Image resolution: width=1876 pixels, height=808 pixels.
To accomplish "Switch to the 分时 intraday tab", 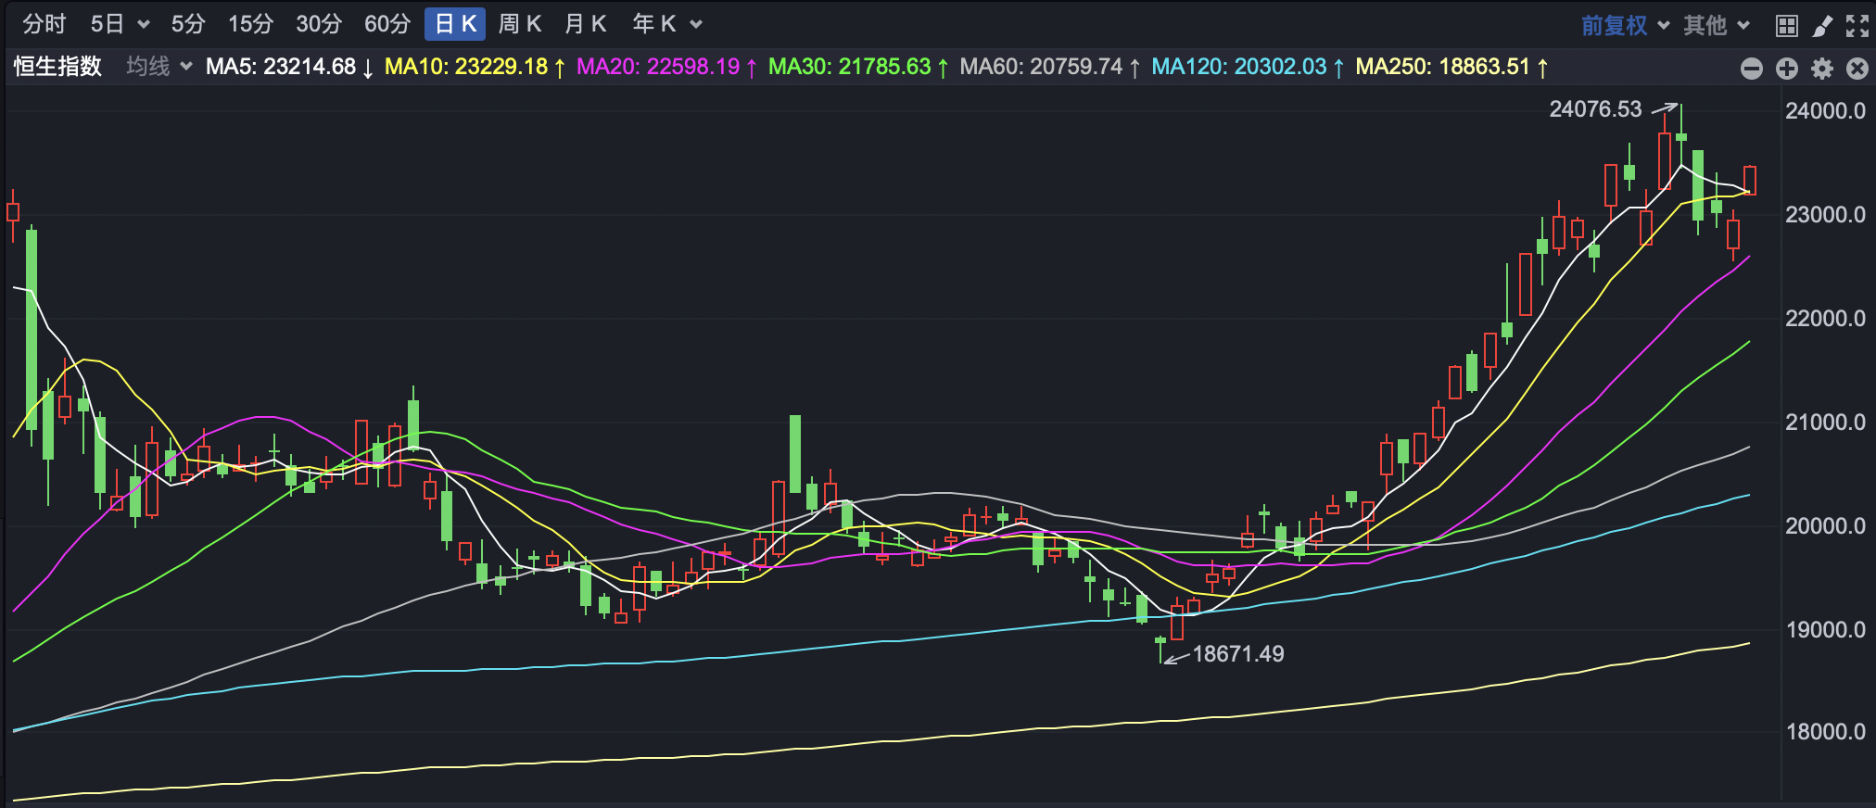I will [x=44, y=24].
